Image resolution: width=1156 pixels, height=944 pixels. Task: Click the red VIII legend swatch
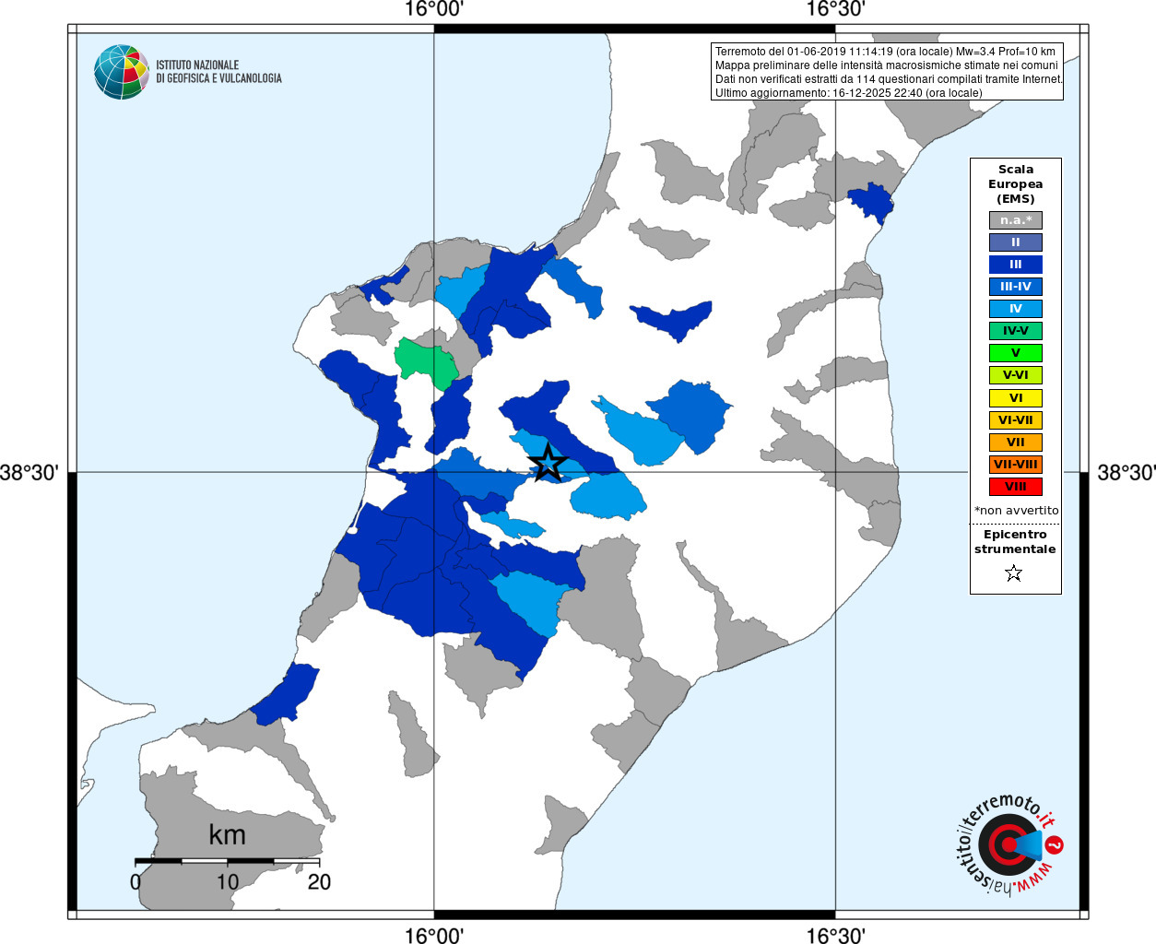pos(1016,487)
